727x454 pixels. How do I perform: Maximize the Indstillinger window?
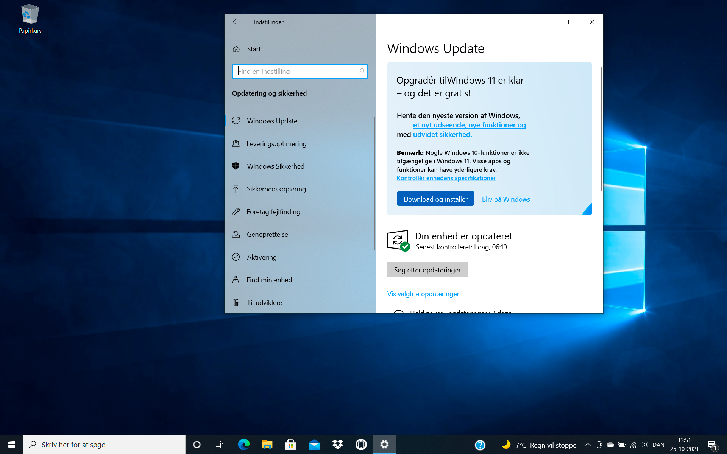[x=571, y=22]
